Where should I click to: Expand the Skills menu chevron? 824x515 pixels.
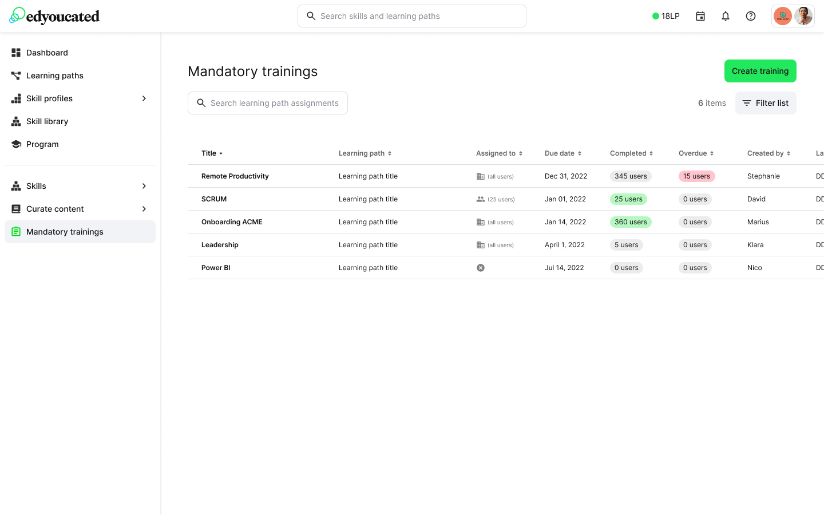144,186
